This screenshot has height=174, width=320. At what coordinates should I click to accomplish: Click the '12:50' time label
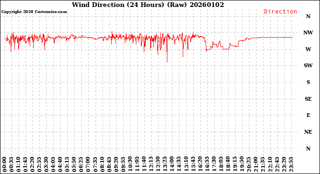click(x=158, y=165)
